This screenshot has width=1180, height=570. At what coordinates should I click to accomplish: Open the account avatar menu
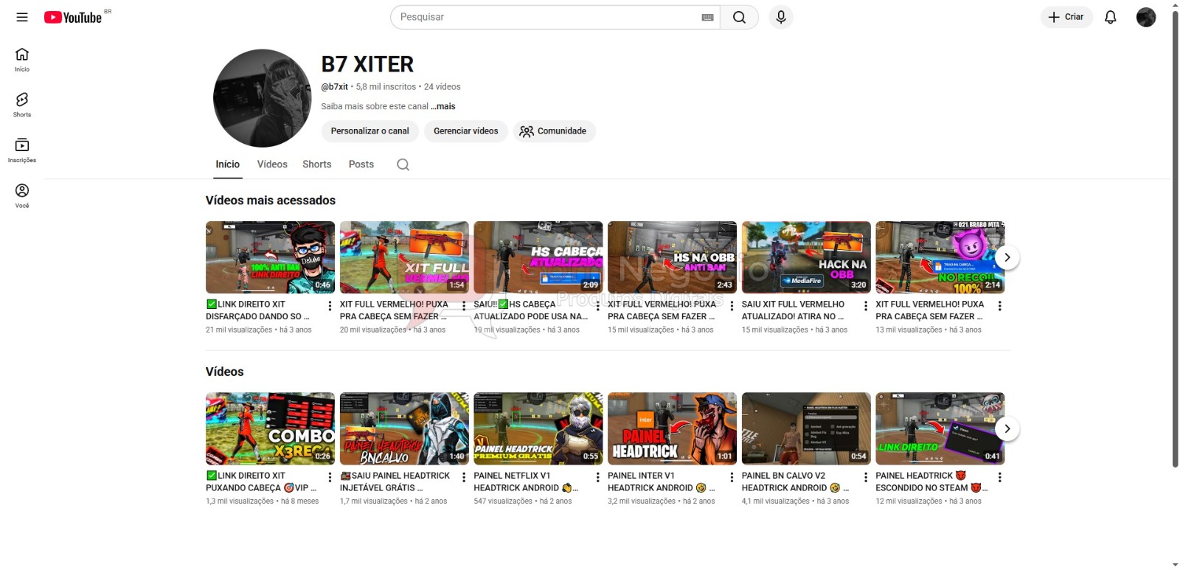coord(1146,17)
